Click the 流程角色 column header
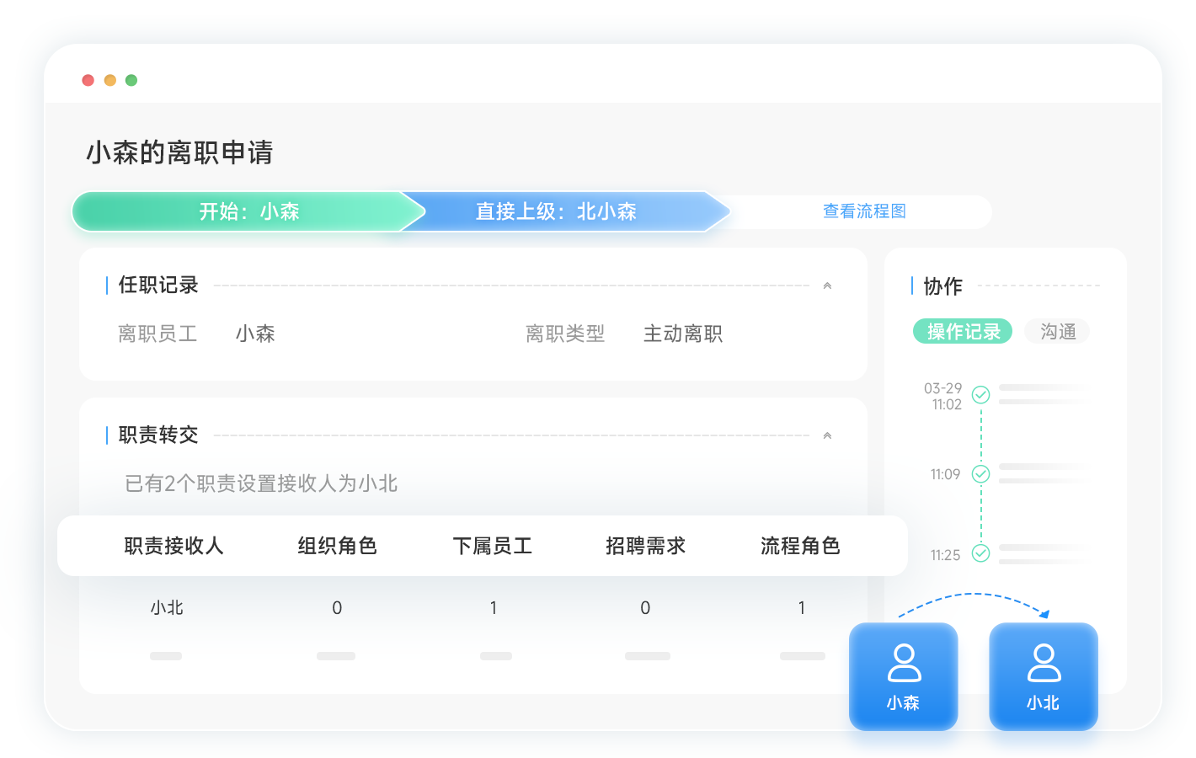 (800, 547)
